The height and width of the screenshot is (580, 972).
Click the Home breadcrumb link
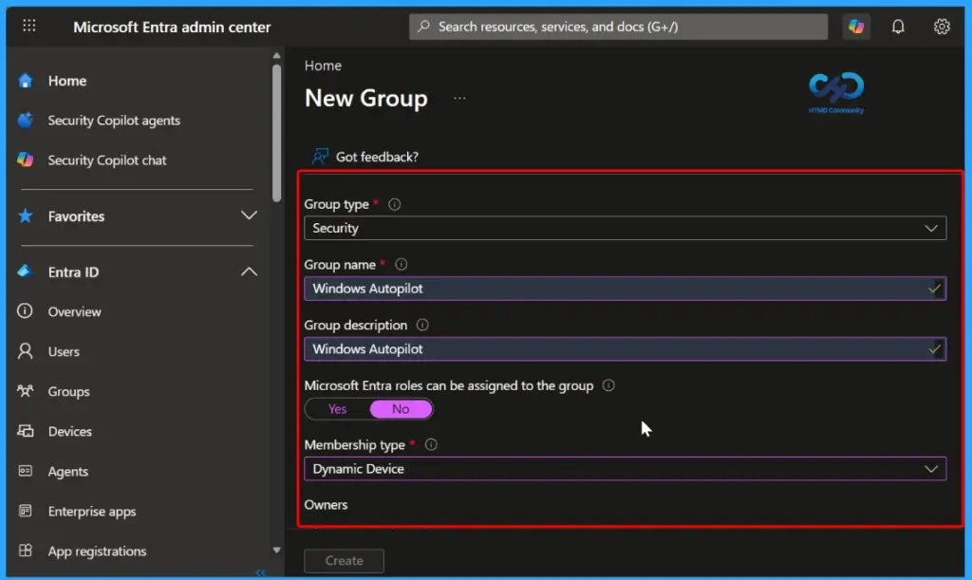coord(323,65)
